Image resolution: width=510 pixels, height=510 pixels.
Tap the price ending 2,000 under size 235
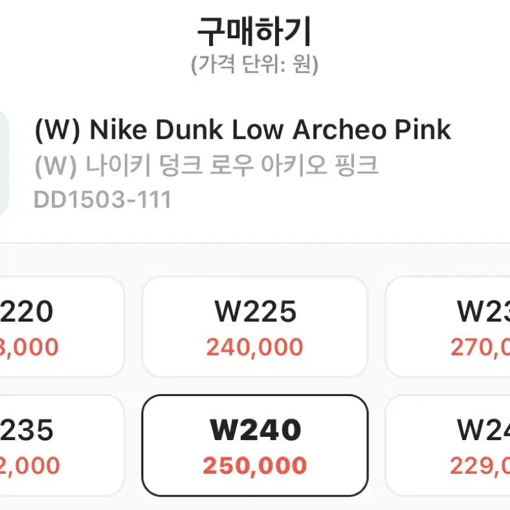pyautogui.click(x=30, y=465)
